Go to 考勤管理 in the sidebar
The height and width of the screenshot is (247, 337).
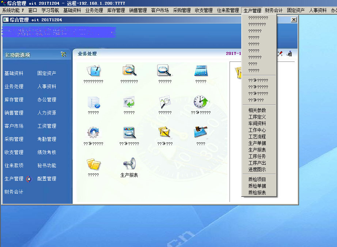pos(47,139)
